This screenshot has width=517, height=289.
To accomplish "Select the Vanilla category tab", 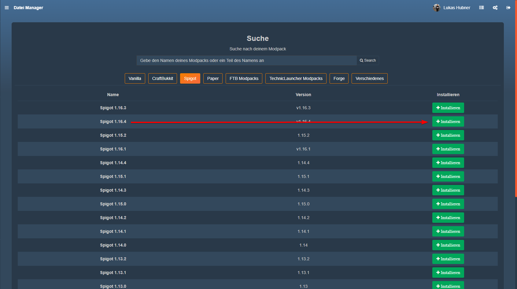I will pos(135,78).
